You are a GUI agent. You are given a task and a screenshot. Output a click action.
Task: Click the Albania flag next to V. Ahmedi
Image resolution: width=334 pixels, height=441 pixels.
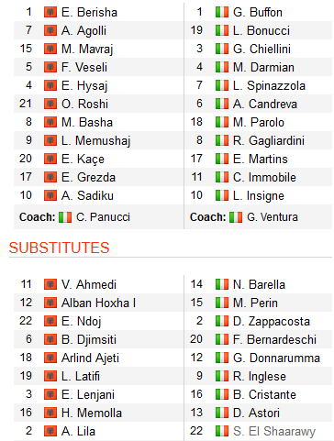pyautogui.click(x=50, y=284)
